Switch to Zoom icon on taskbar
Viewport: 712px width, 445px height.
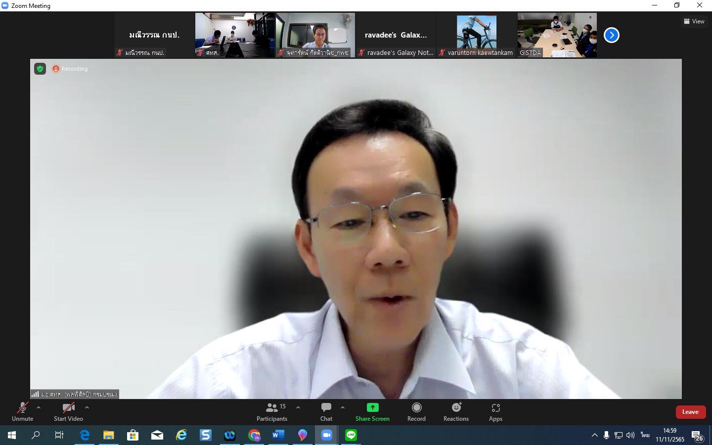[x=327, y=435]
